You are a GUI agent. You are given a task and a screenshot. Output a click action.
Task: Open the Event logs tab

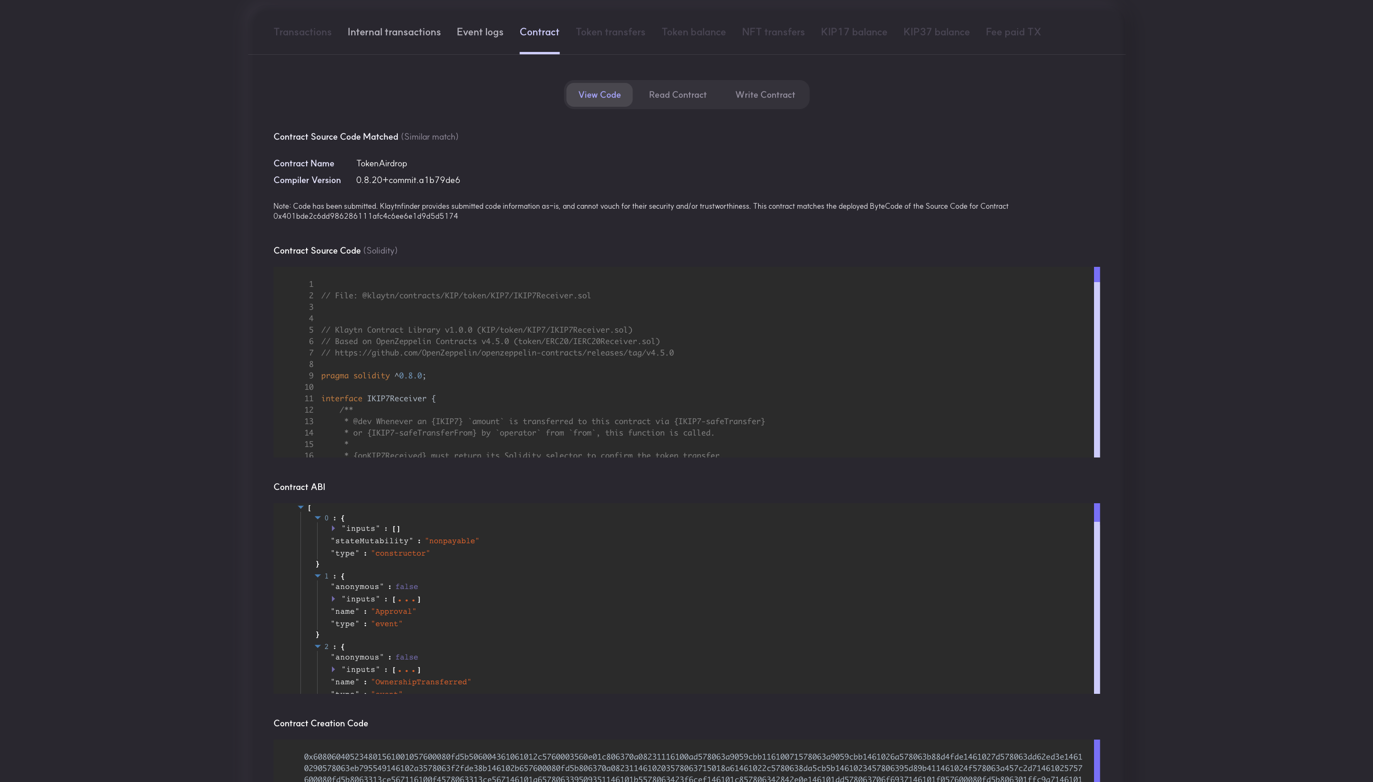tap(480, 32)
